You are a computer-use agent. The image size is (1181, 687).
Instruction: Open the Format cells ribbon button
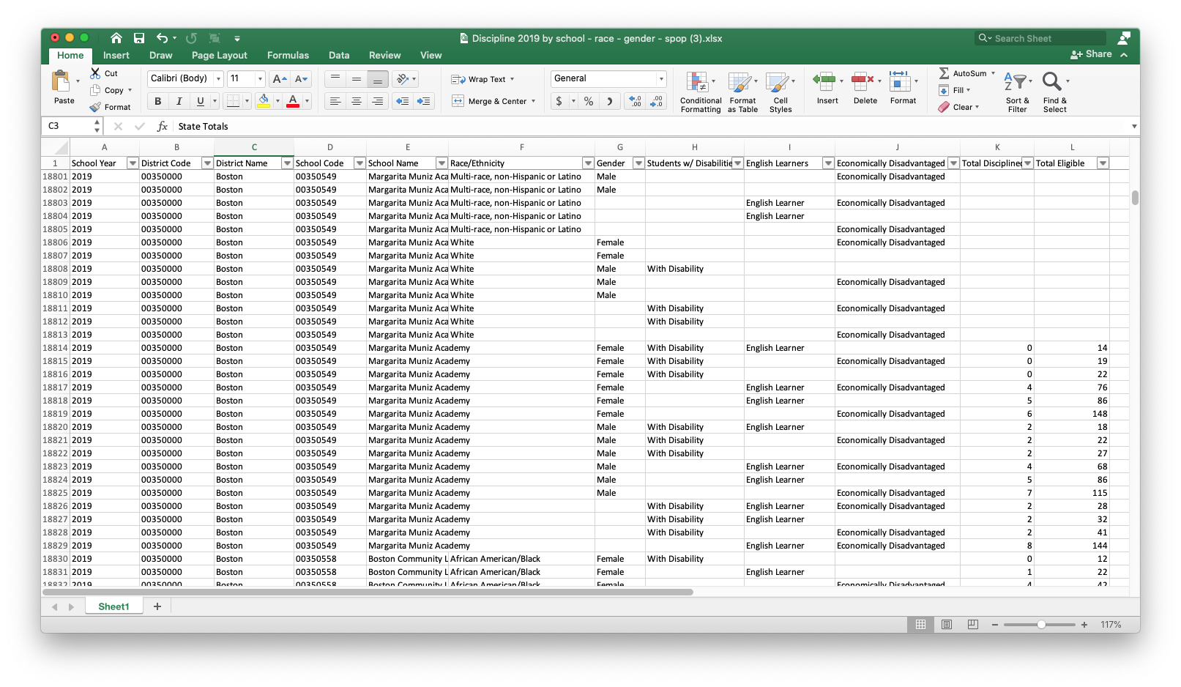tap(902, 87)
